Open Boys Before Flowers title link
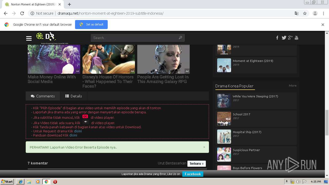 tap(247, 168)
